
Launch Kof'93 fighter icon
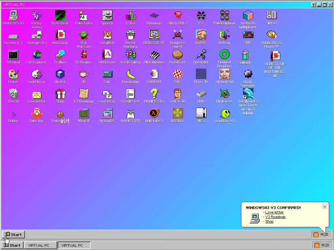click(x=201, y=35)
